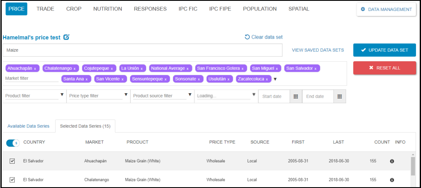Open the End date calendar picker icon
Image resolution: width=421 pixels, height=188 pixels.
tap(339, 96)
